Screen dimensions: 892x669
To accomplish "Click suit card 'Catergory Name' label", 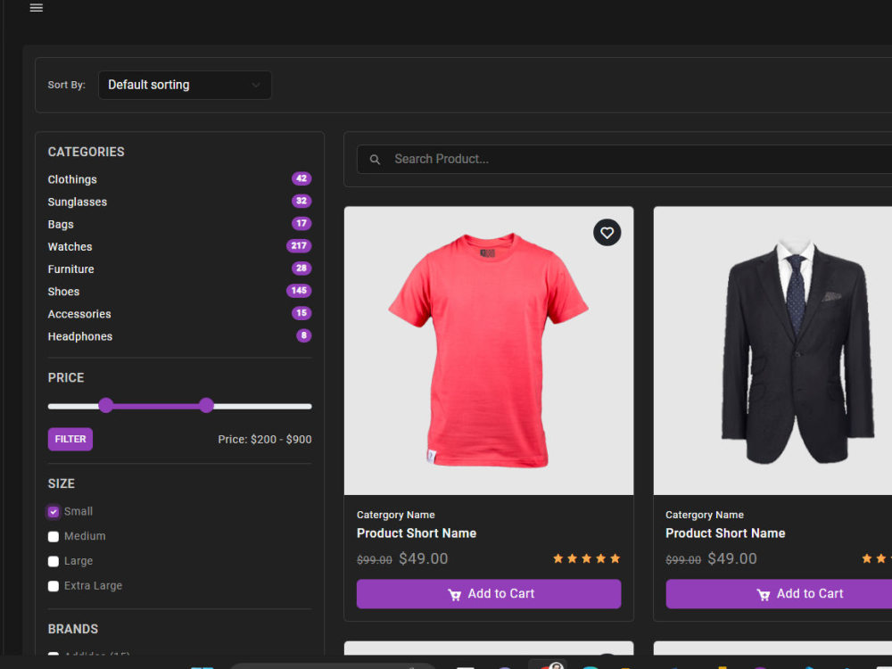I will click(x=705, y=515).
